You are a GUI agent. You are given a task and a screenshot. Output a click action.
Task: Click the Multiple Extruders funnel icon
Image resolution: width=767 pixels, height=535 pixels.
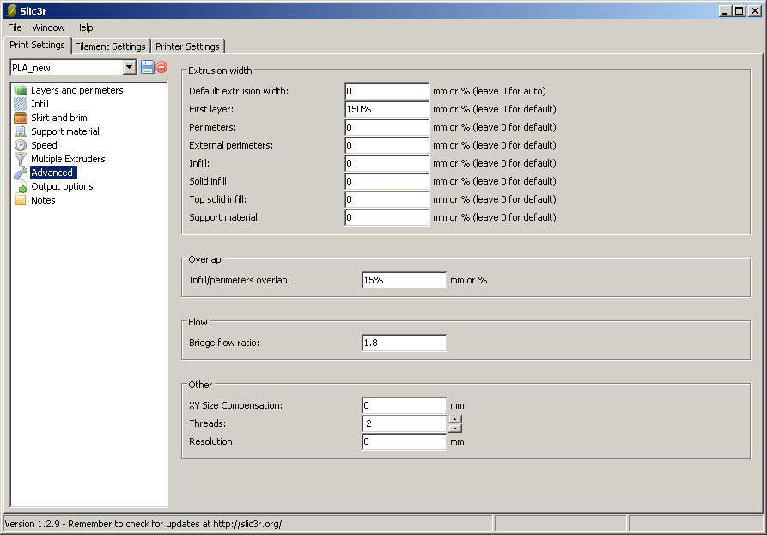point(21,159)
